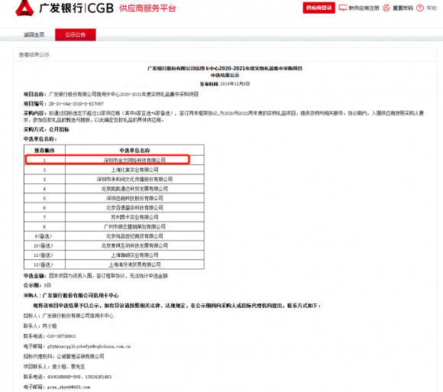This screenshot has height=392, width=443.
Task: Click the 项目联系人 line
Action: [54, 367]
